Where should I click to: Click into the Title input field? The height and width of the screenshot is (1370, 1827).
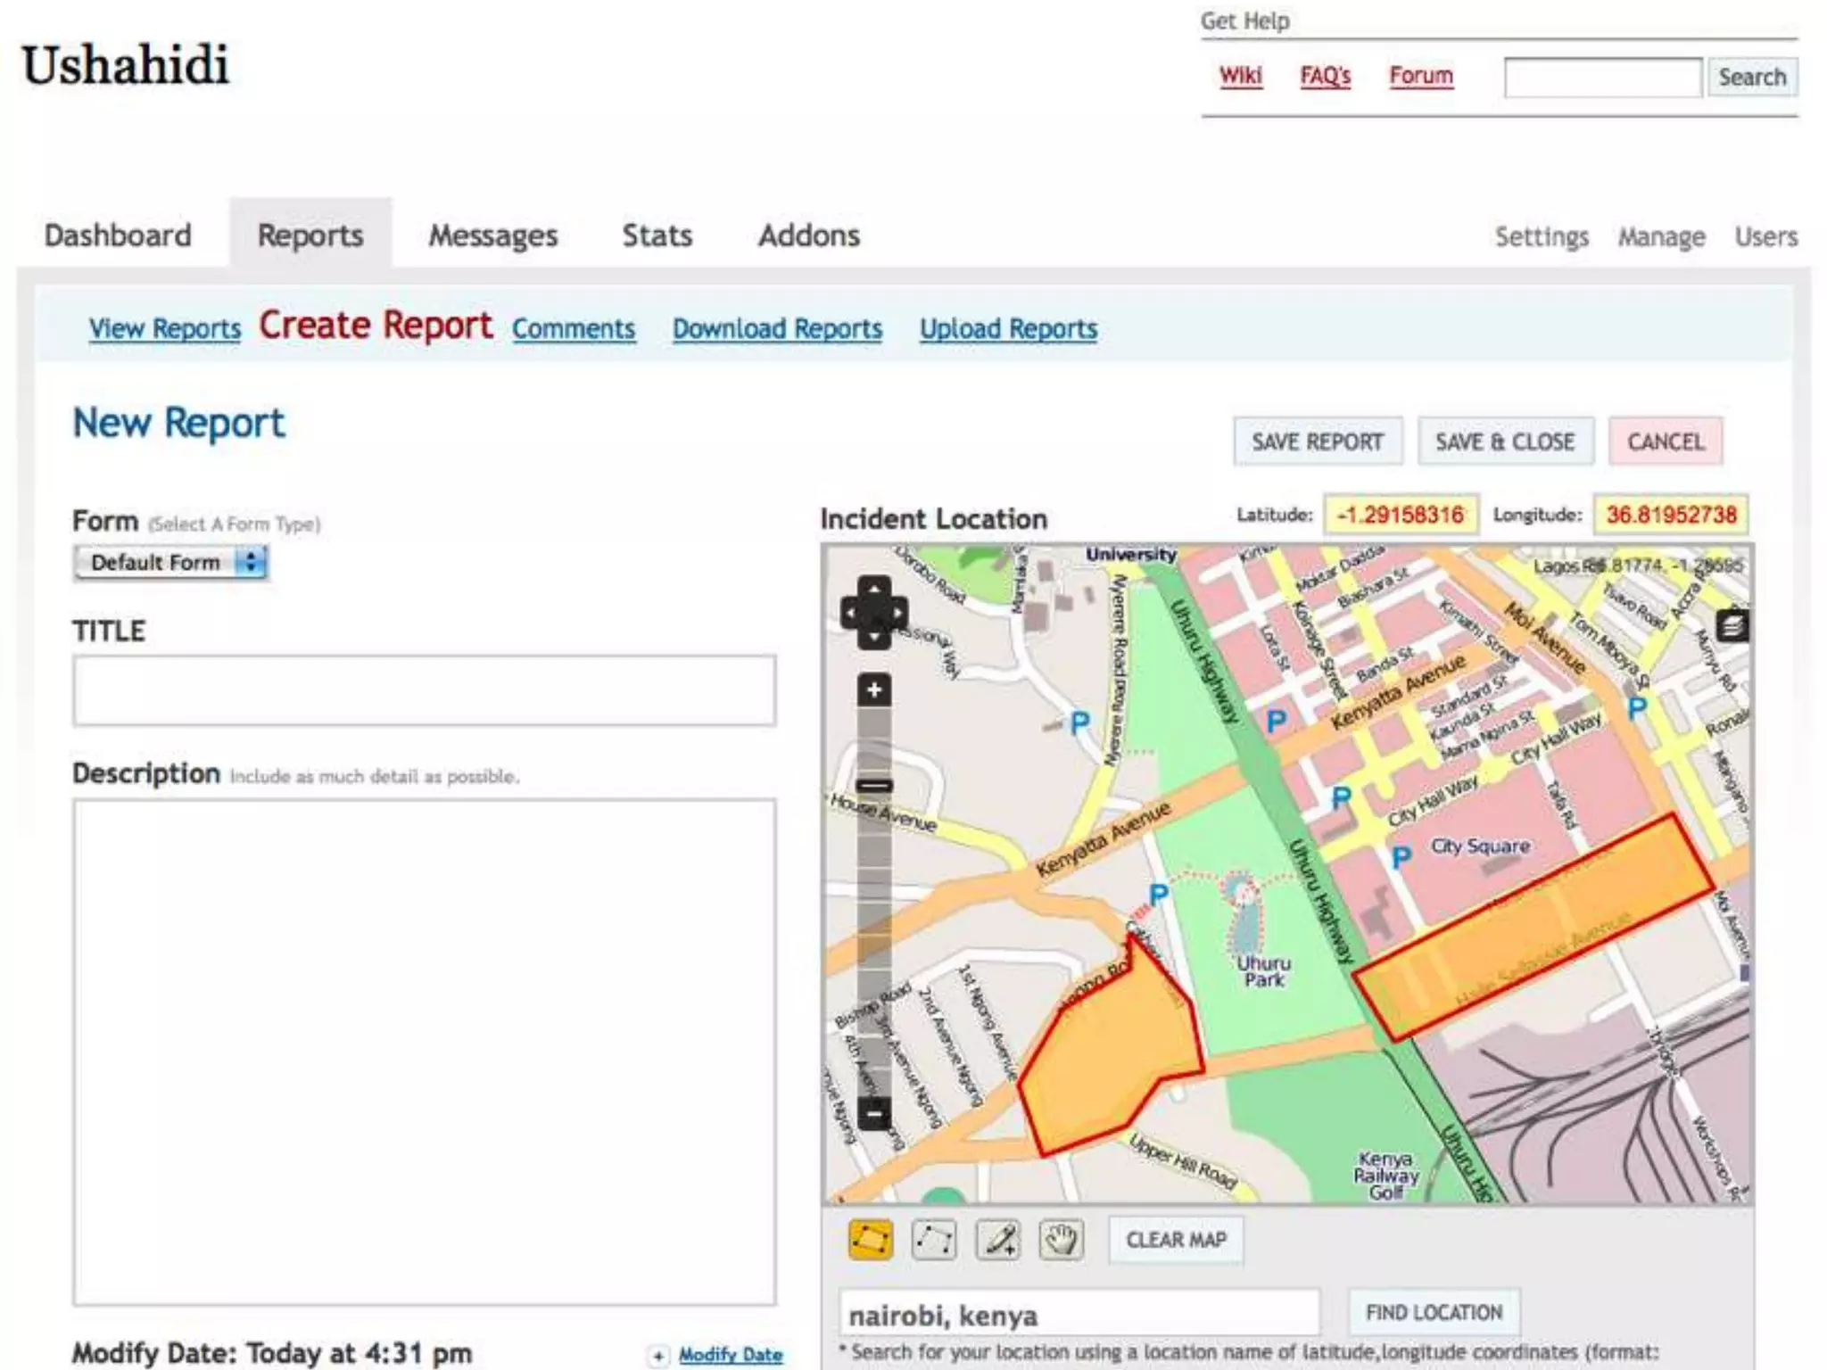425,690
